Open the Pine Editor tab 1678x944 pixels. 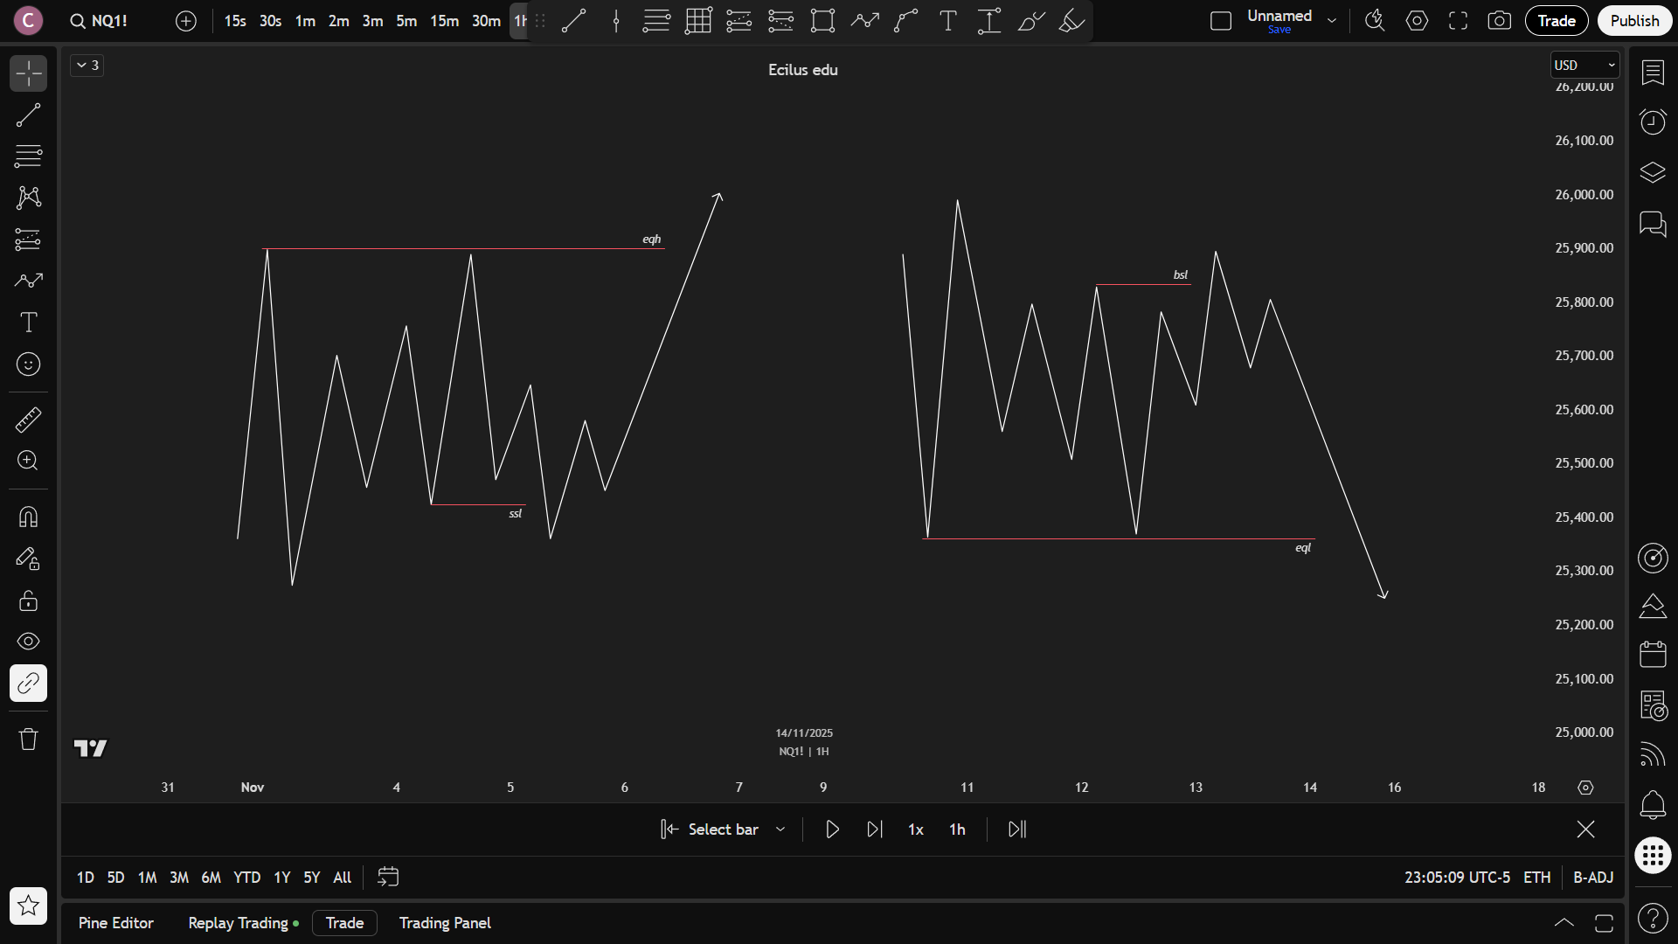(x=115, y=923)
